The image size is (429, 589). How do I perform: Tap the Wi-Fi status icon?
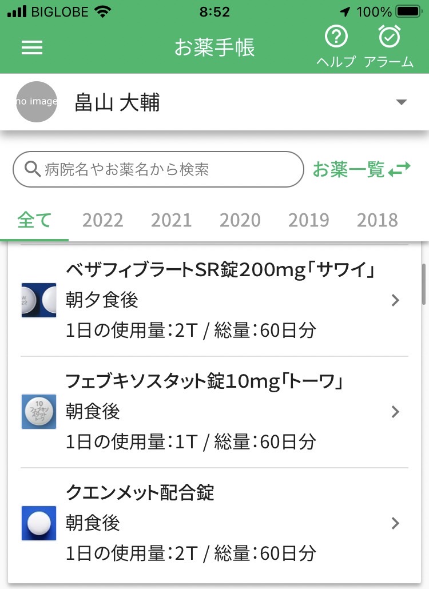click(x=102, y=11)
